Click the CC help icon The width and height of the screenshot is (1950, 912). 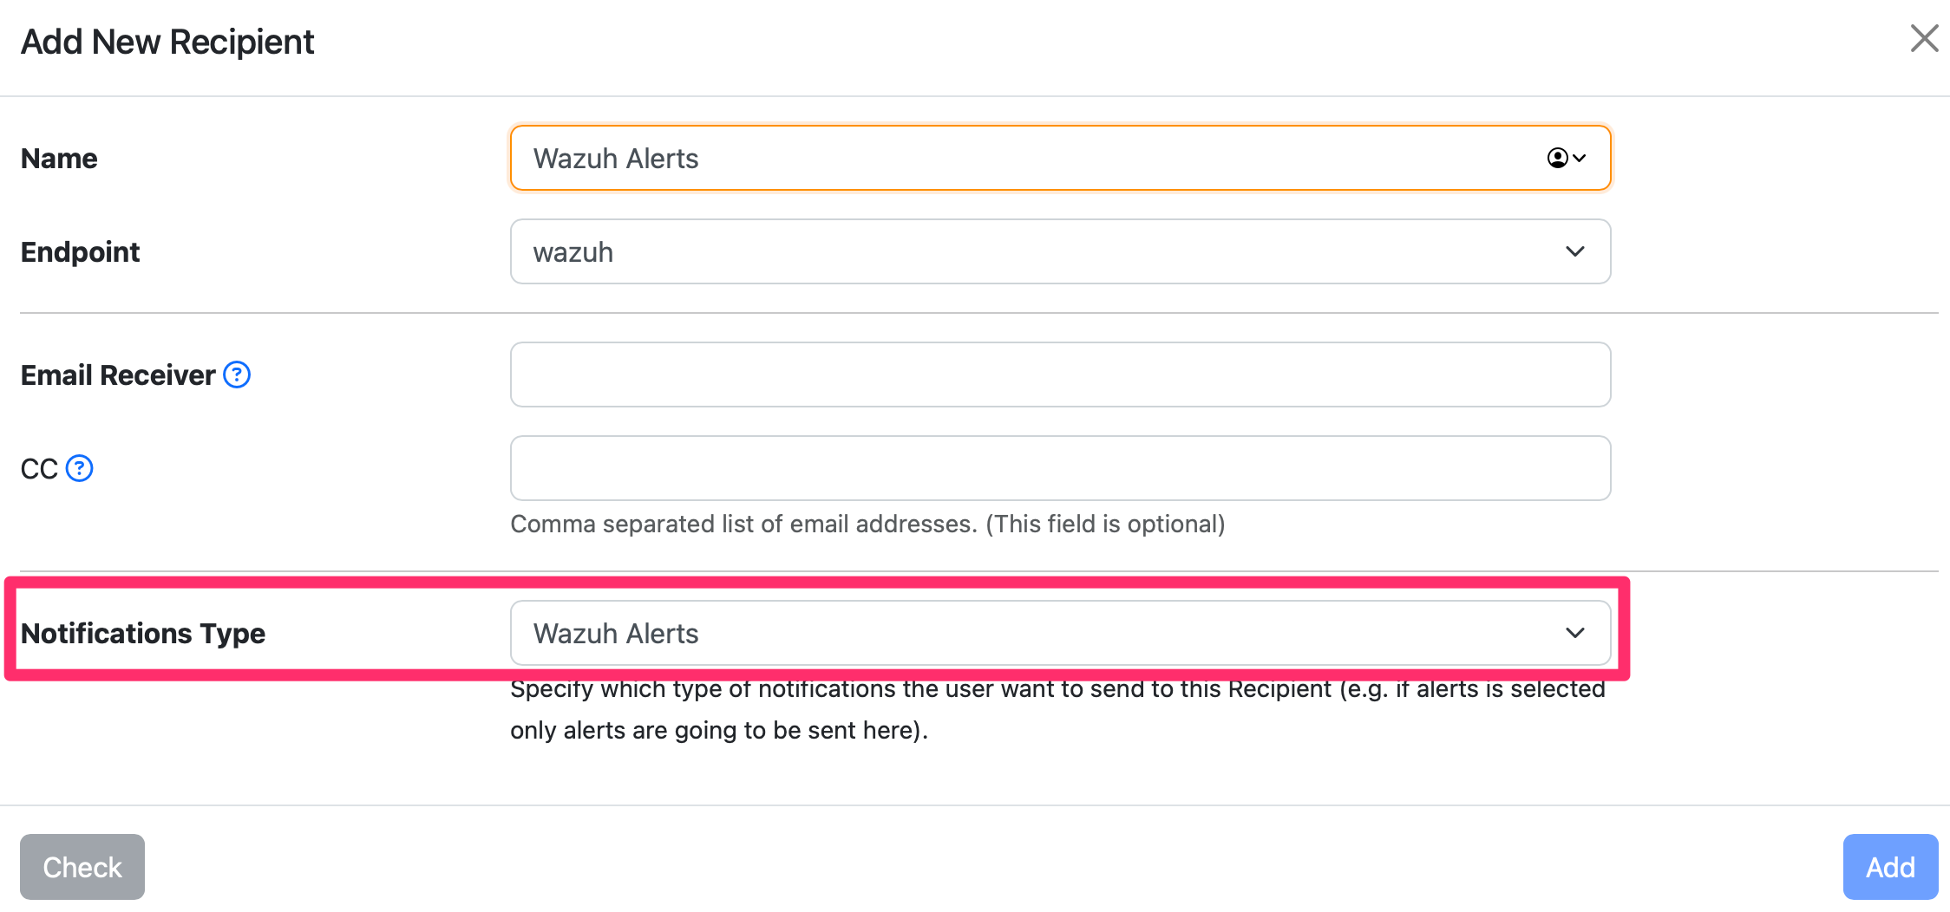[x=80, y=468]
